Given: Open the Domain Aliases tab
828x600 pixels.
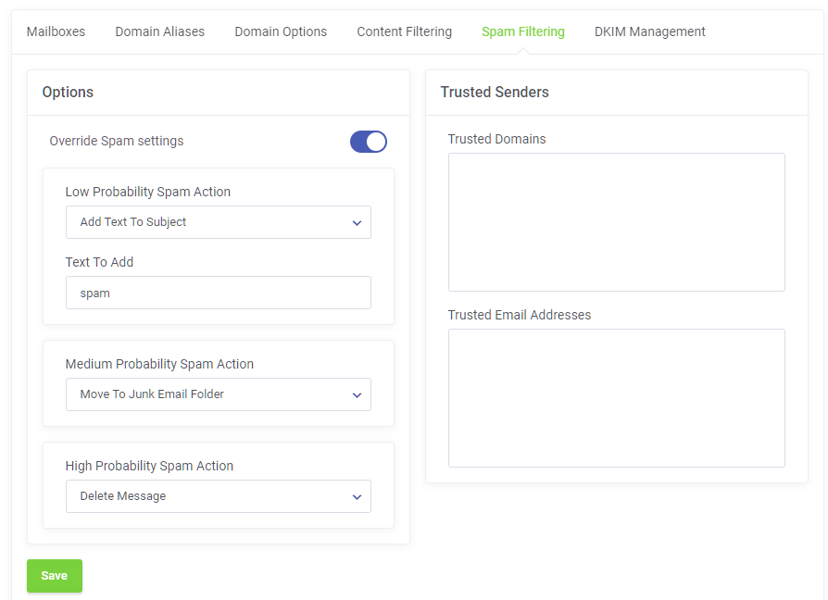Looking at the screenshot, I should point(159,31).
